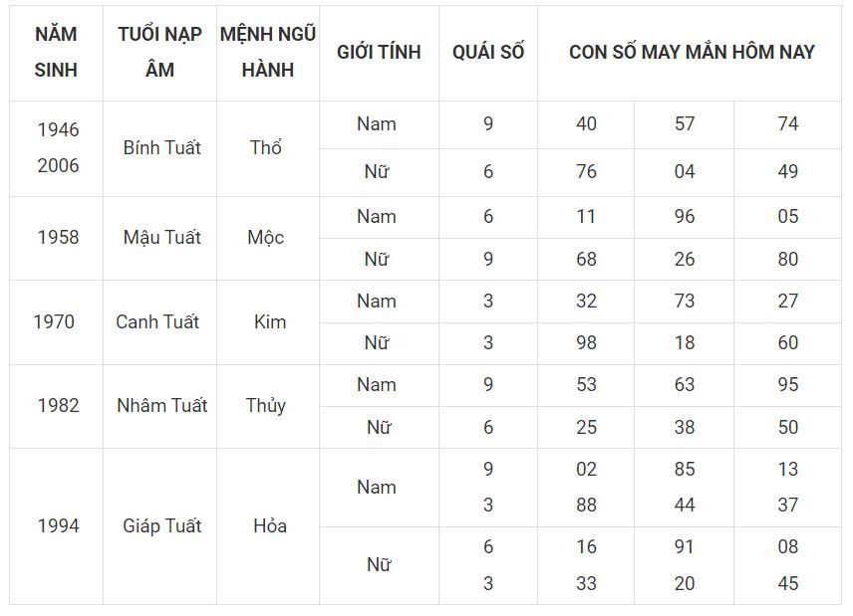Viewport: 853px width, 616px height.
Task: Select the year 1994 cell
Action: [x=58, y=526]
